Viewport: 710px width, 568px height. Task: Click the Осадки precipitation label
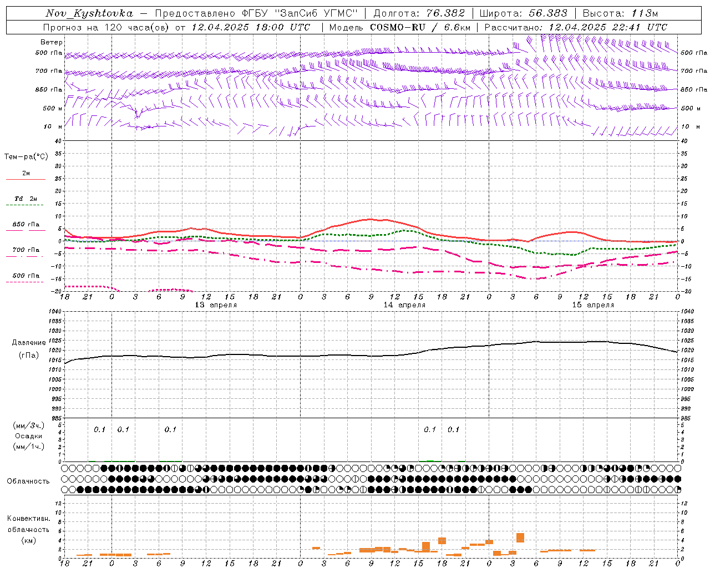click(29, 436)
